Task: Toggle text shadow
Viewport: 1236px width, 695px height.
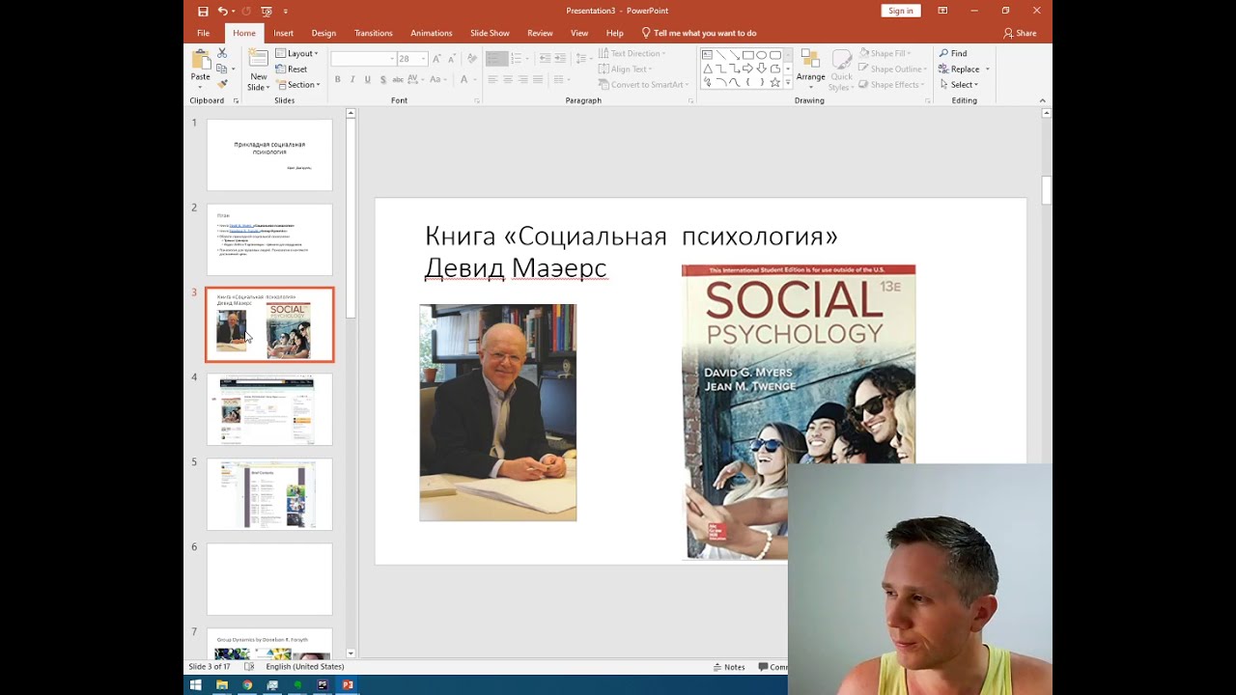Action: pyautogui.click(x=383, y=79)
